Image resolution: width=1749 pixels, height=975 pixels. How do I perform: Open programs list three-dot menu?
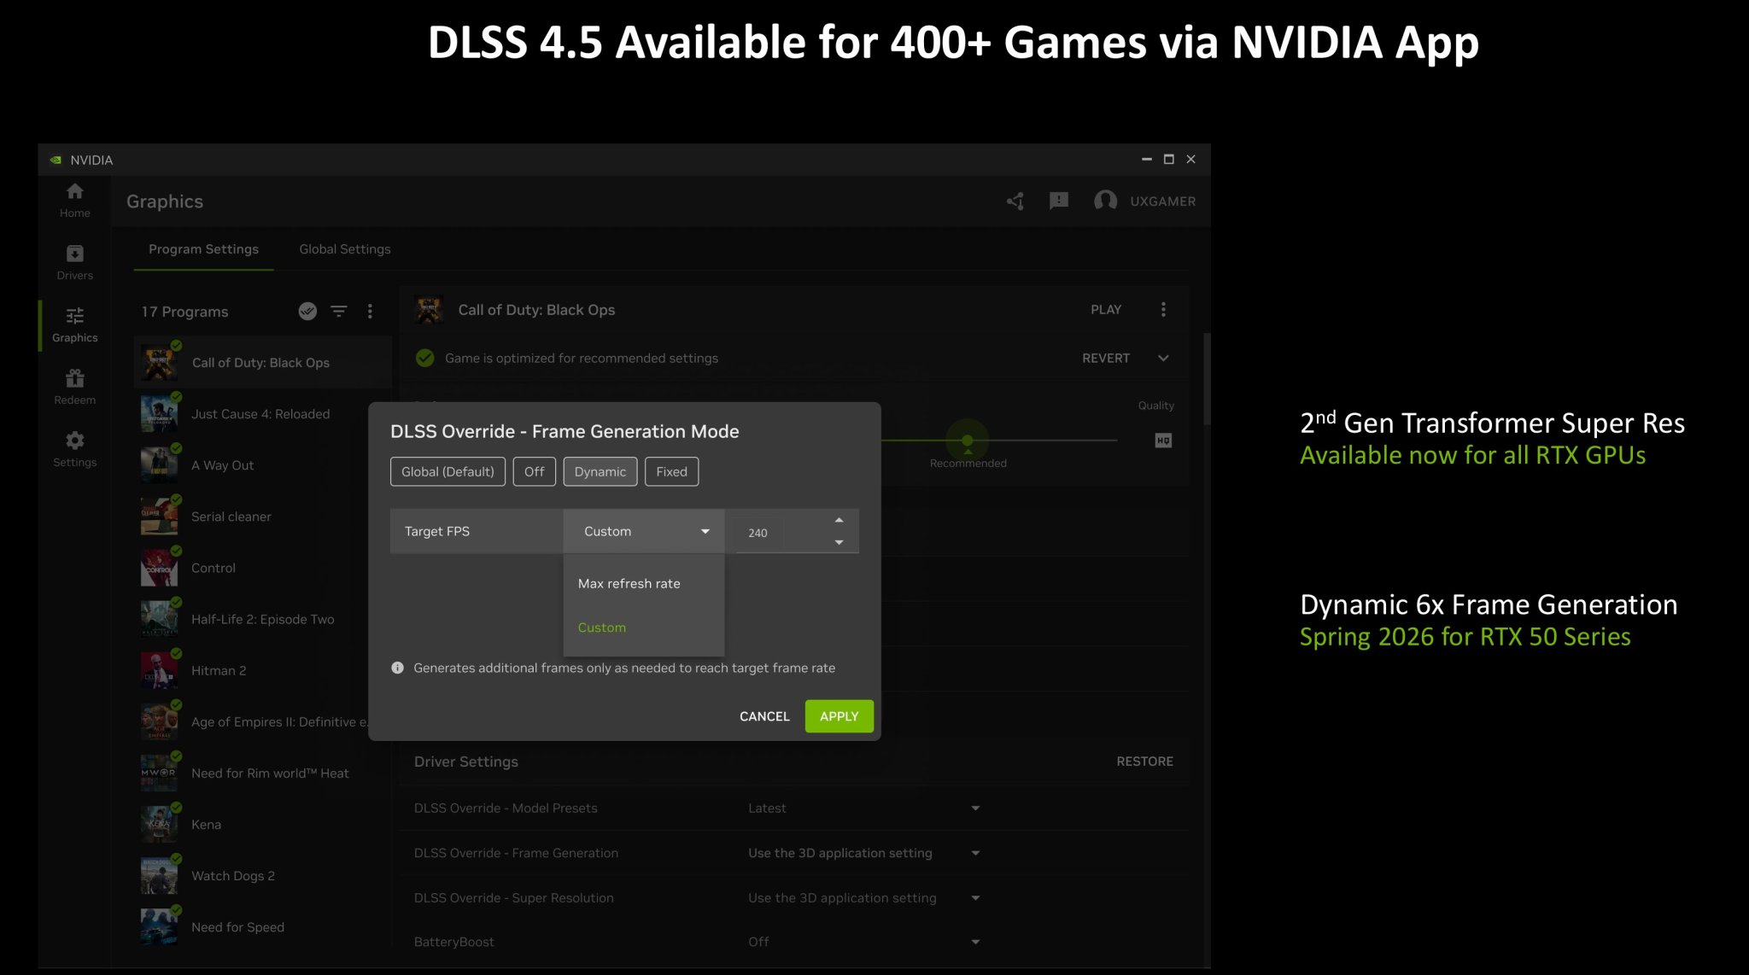[x=370, y=312]
